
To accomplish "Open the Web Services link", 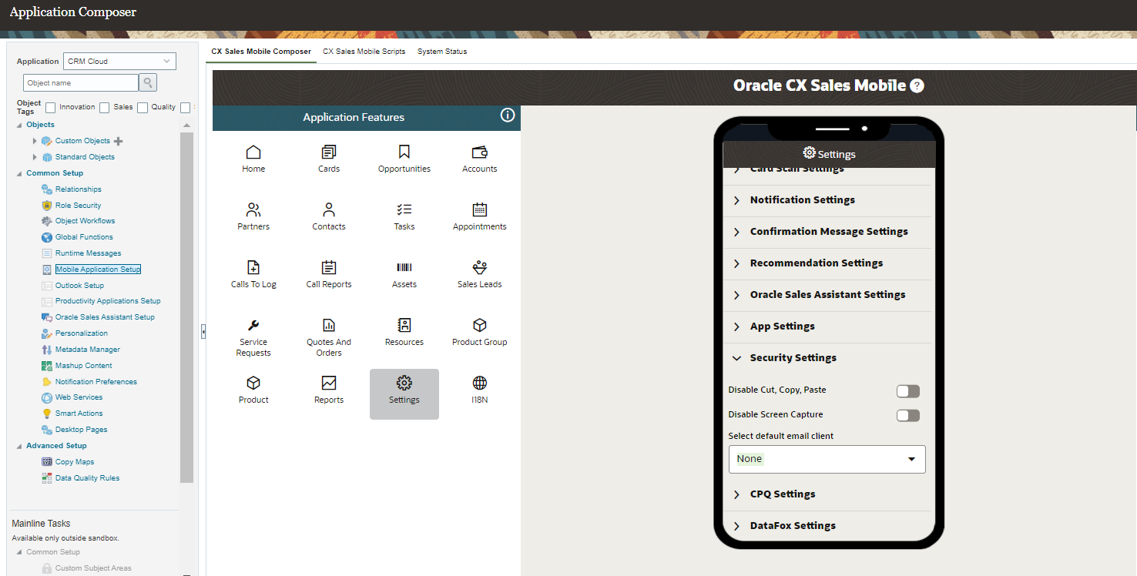I will (x=79, y=397).
